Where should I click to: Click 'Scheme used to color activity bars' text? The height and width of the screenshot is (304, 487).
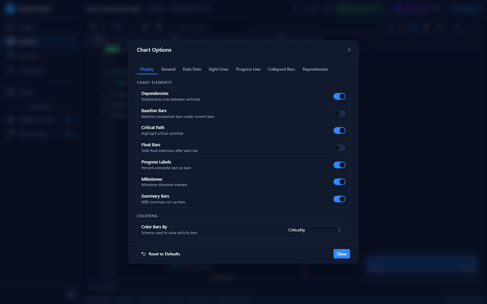pyautogui.click(x=169, y=233)
